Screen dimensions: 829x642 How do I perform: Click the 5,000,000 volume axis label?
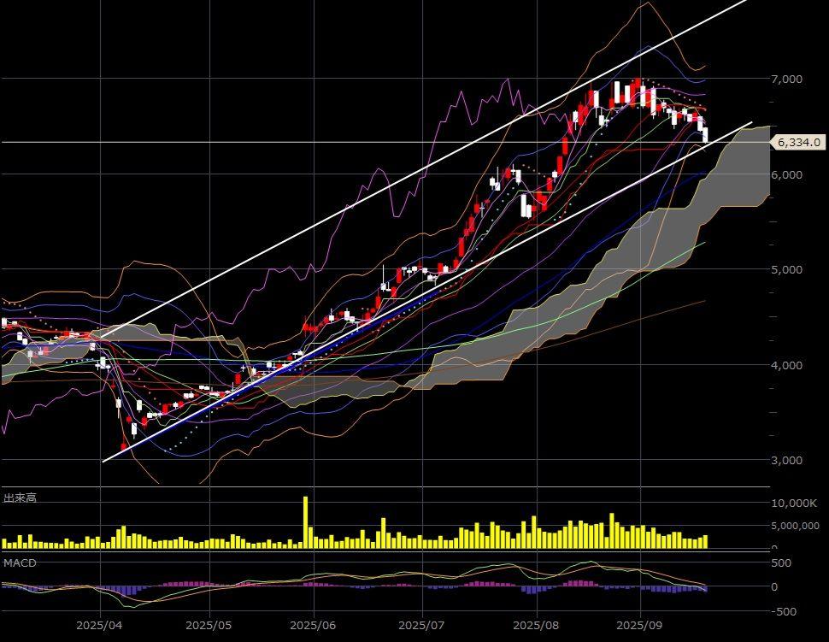pos(795,527)
